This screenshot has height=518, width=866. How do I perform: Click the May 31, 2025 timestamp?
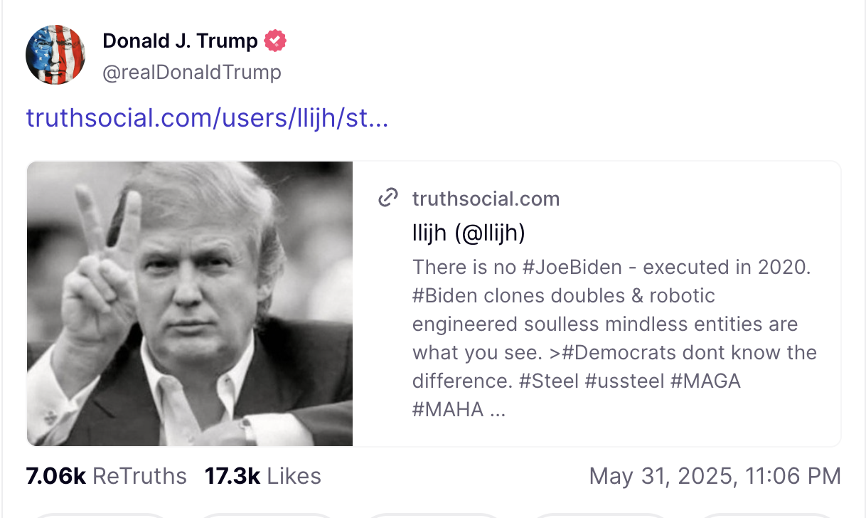(715, 476)
